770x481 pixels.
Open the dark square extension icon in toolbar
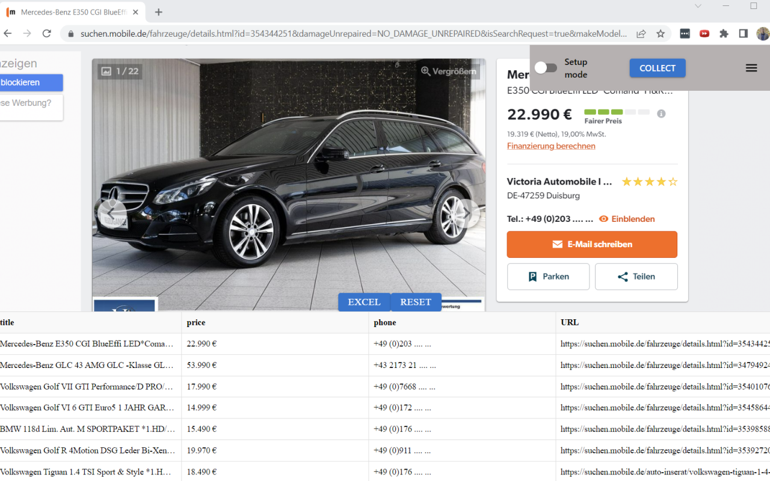pyautogui.click(x=685, y=34)
